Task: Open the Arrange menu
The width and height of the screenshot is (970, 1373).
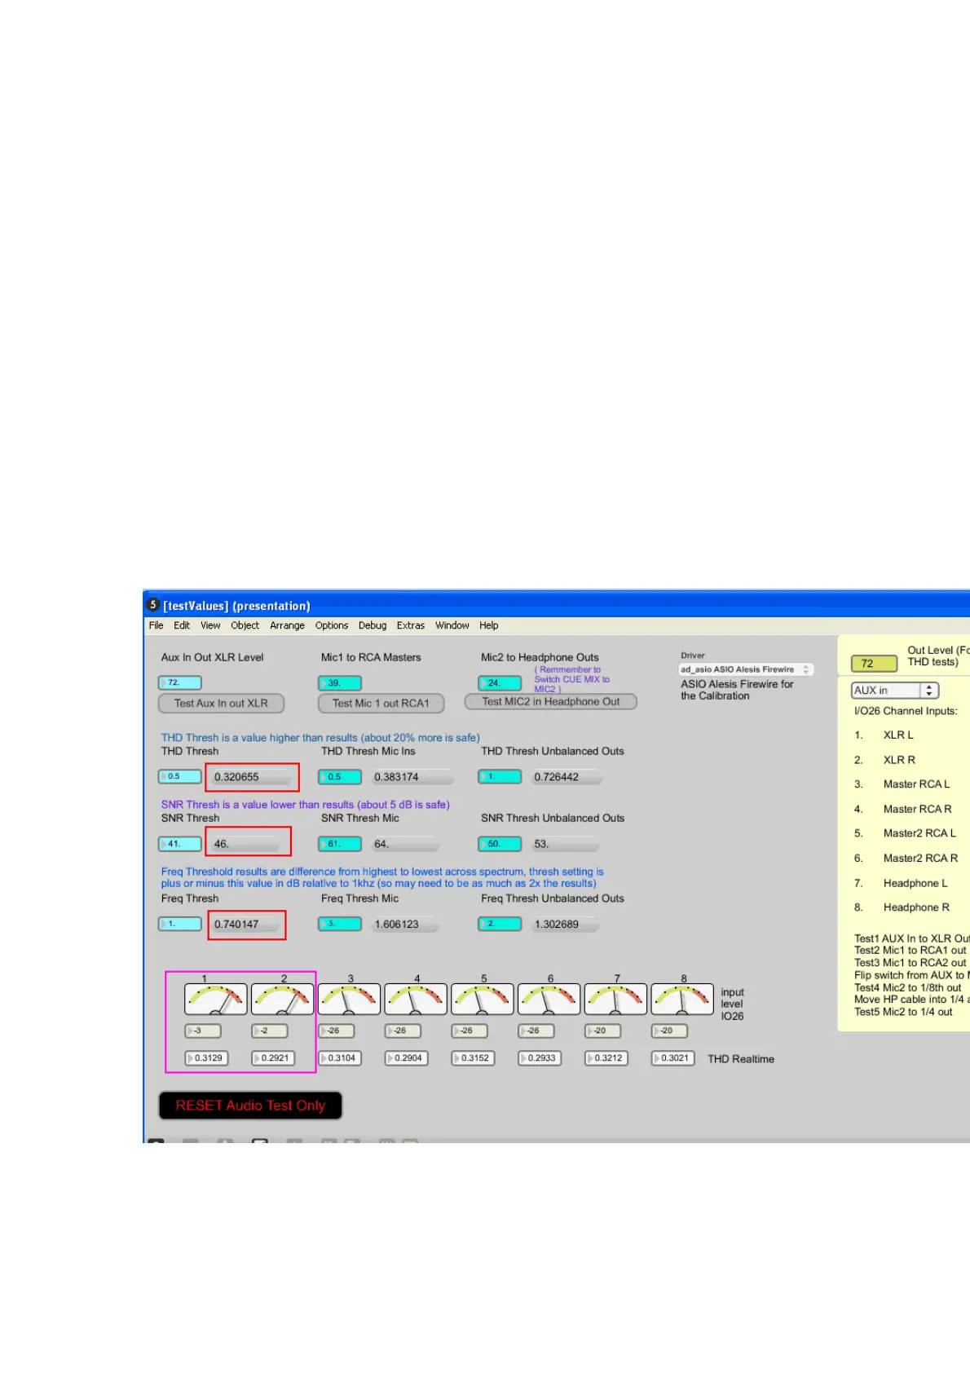Action: (287, 625)
